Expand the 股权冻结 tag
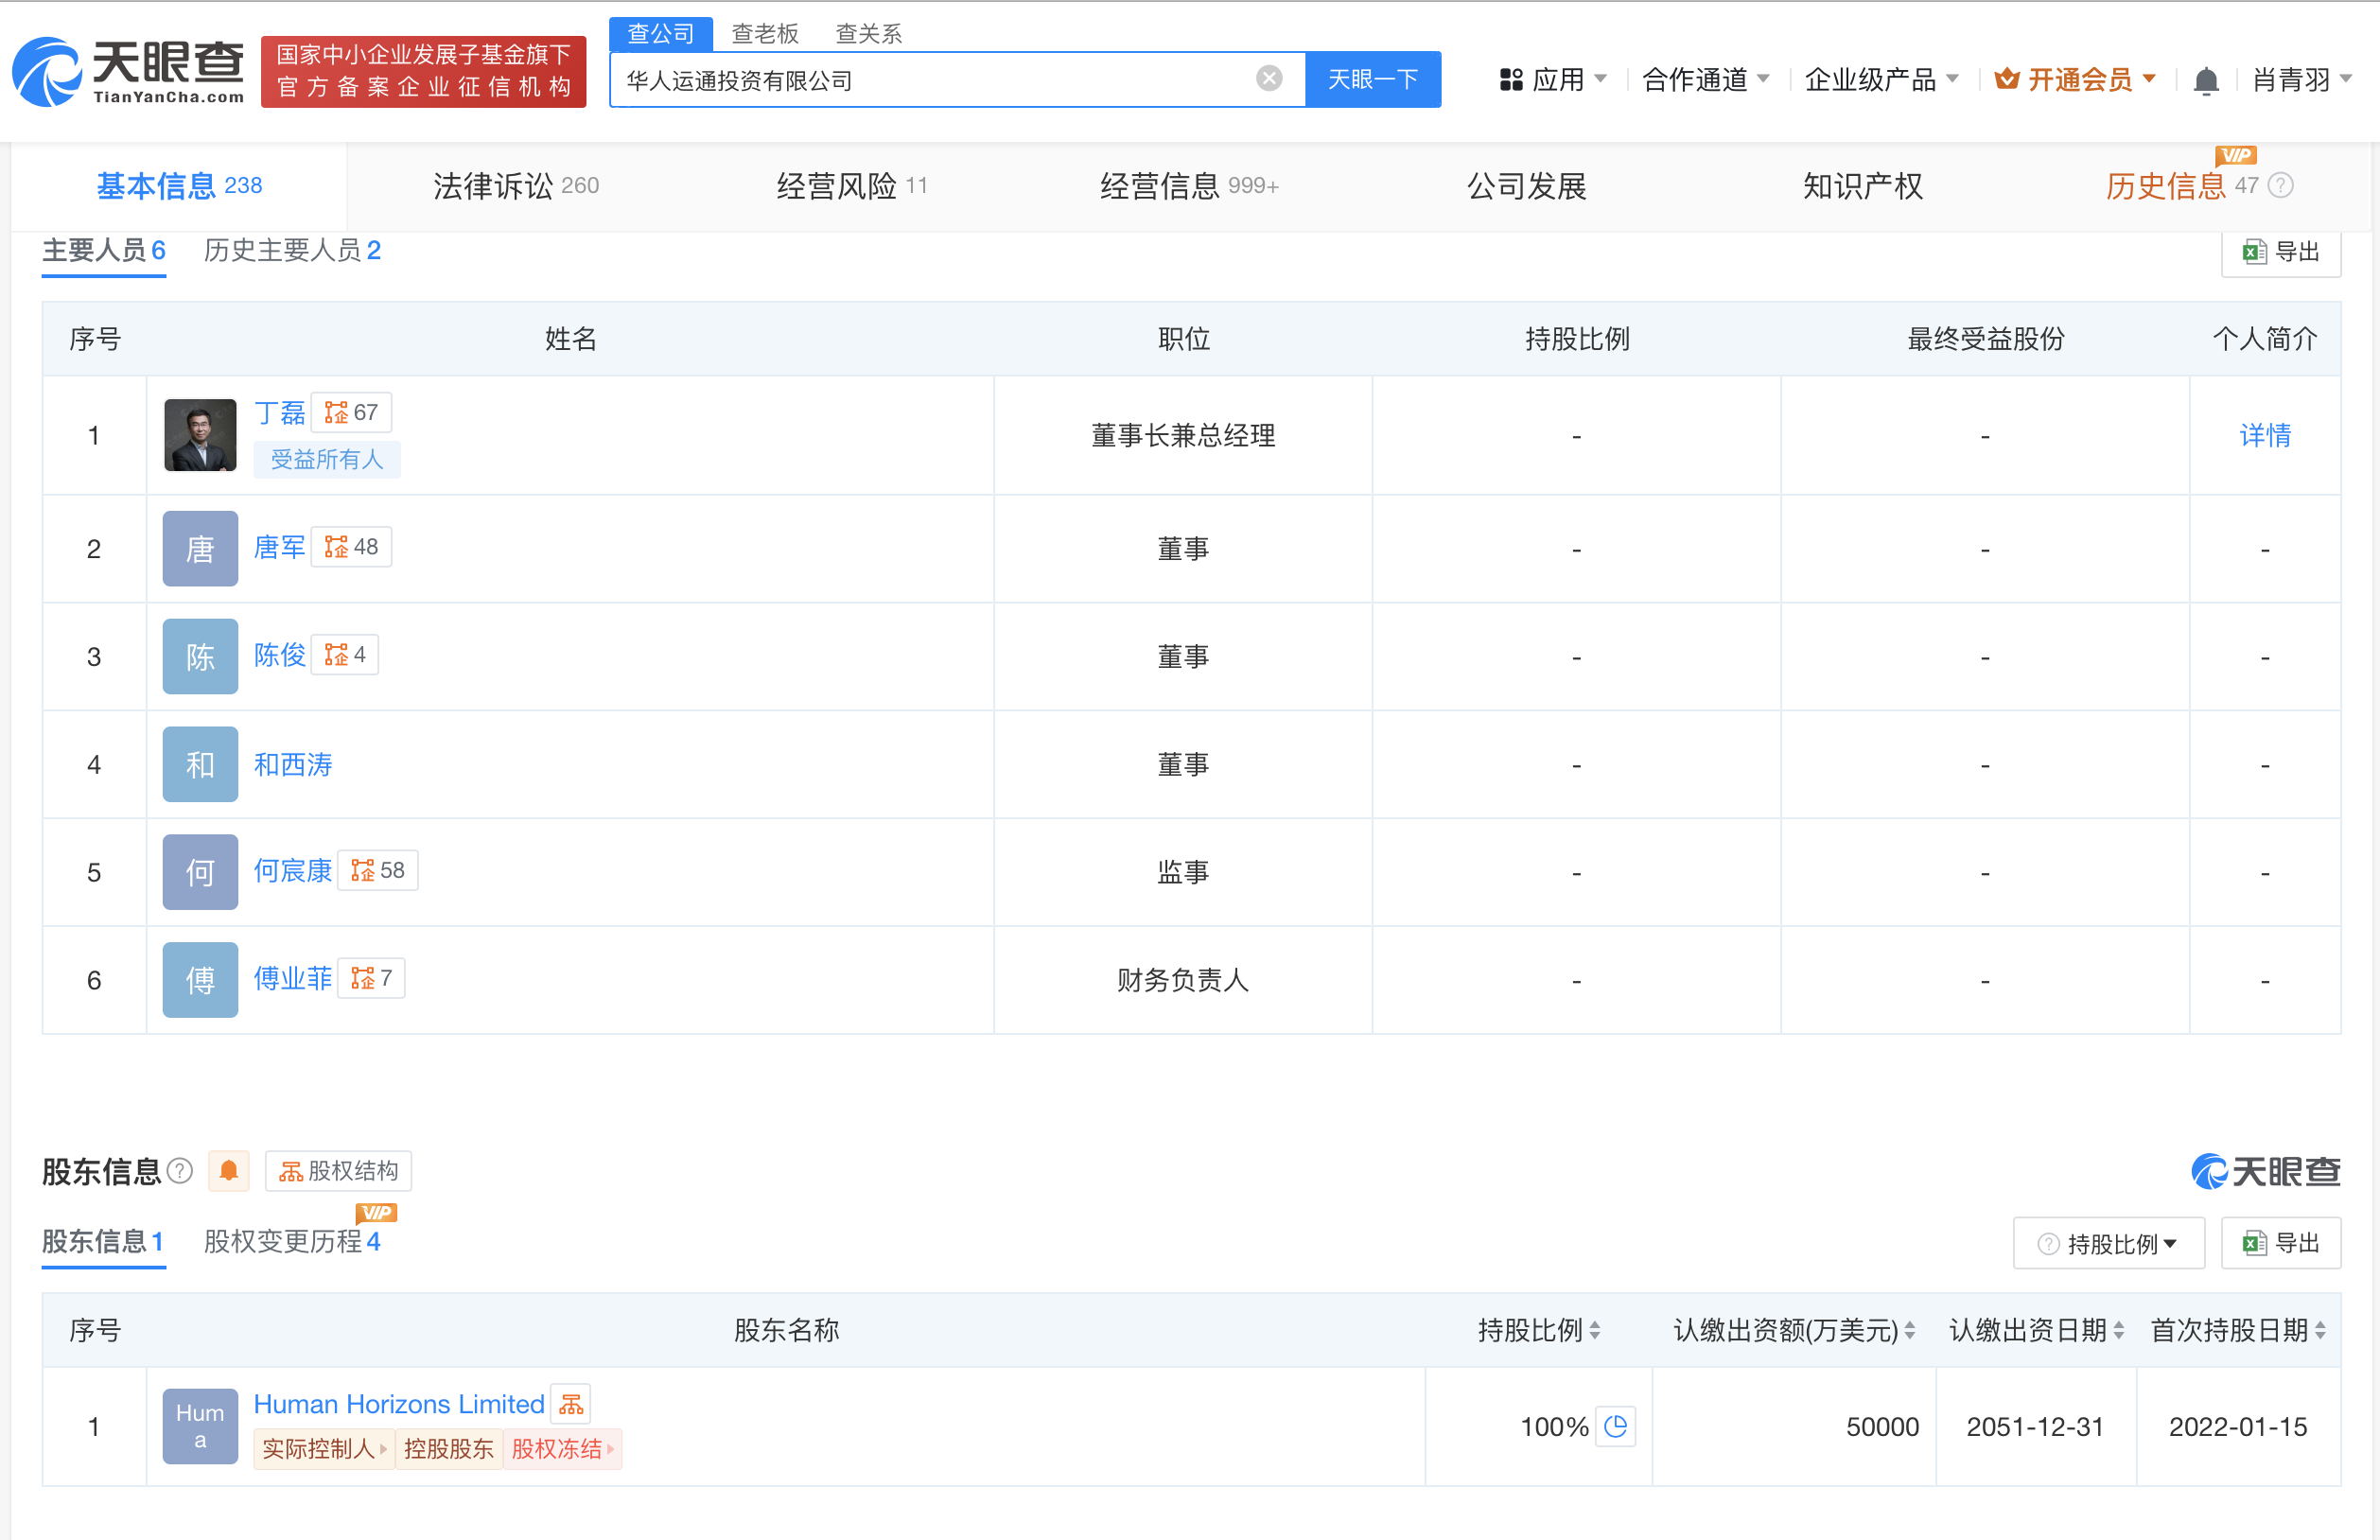Image resolution: width=2380 pixels, height=1540 pixels. point(562,1448)
